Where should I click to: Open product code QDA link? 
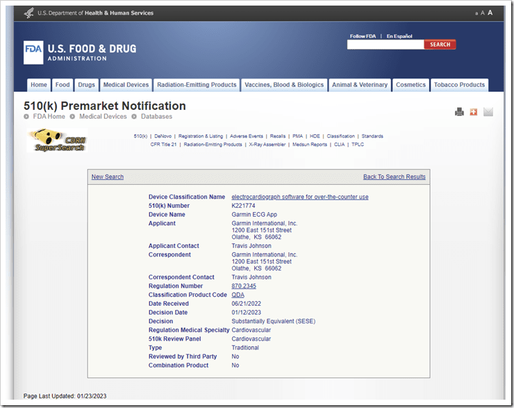238,295
